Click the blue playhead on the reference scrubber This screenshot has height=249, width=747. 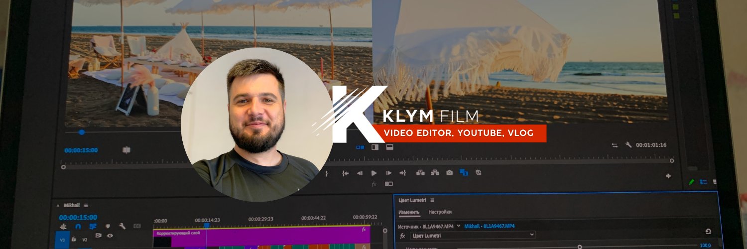coord(82,132)
